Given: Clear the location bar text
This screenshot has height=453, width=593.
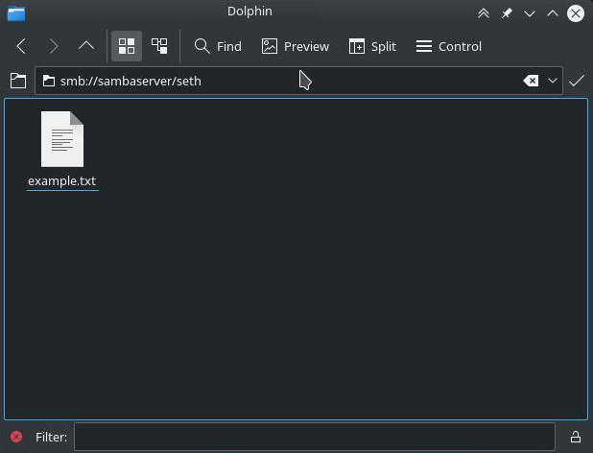Looking at the screenshot, I should (x=531, y=81).
